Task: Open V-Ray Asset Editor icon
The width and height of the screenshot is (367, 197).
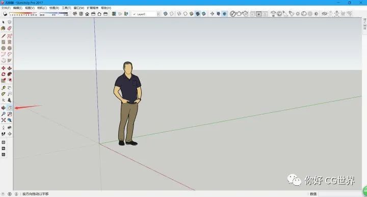Action: tap(232, 14)
